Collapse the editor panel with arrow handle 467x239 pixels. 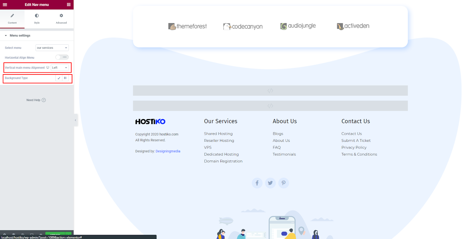[76, 120]
